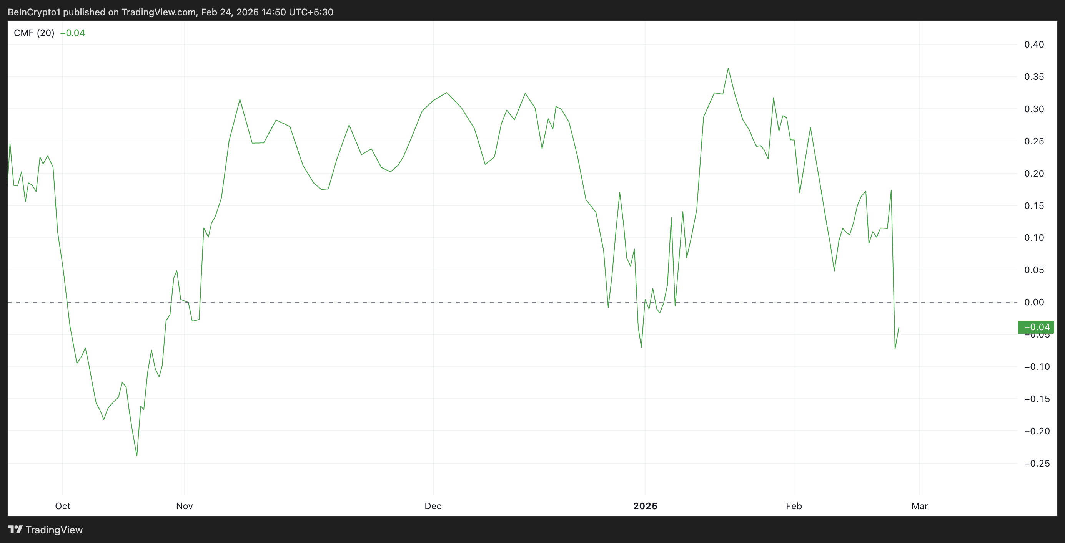This screenshot has height=543, width=1065.
Task: Click the -0.25 value on price scale
Action: [1037, 463]
